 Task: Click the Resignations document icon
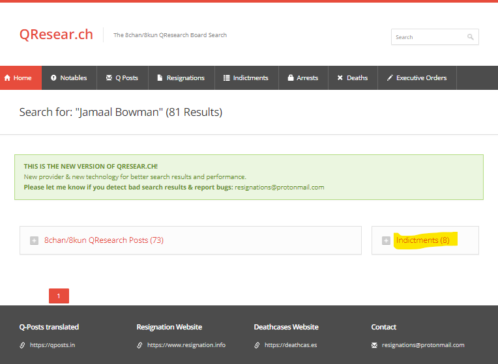tap(160, 77)
